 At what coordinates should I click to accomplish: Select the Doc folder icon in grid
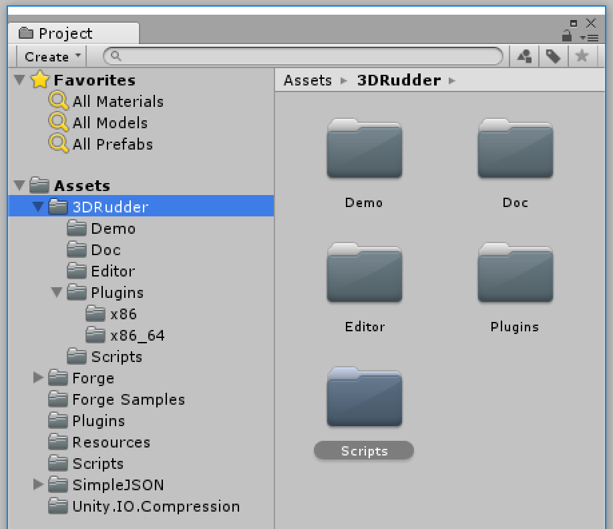[515, 150]
